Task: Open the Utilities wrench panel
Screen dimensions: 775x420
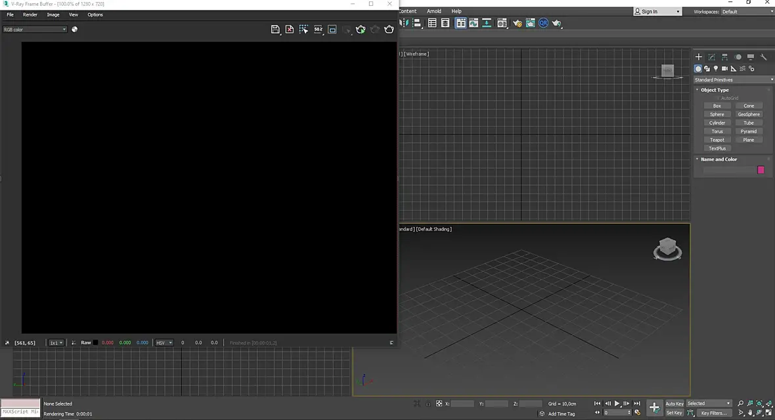Action: pyautogui.click(x=764, y=57)
